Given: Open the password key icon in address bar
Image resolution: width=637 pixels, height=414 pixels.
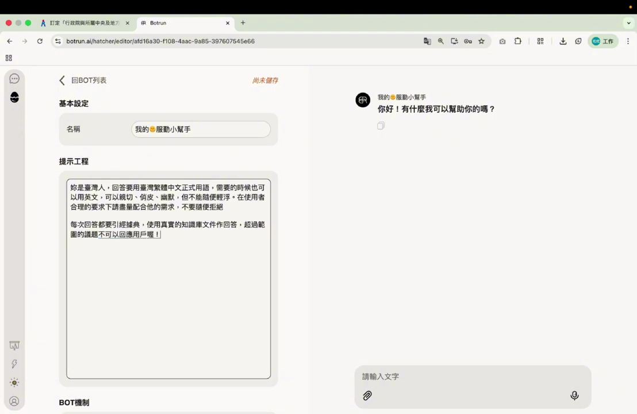Looking at the screenshot, I should [468, 41].
